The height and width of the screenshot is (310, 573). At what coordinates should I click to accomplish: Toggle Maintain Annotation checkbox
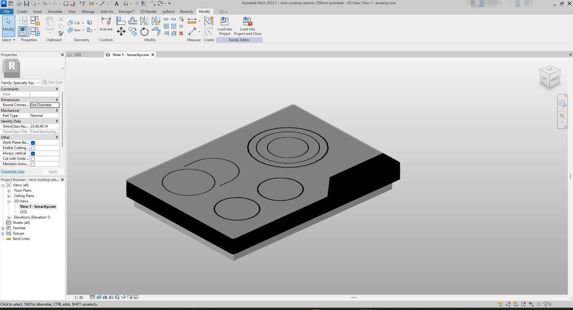(x=33, y=164)
